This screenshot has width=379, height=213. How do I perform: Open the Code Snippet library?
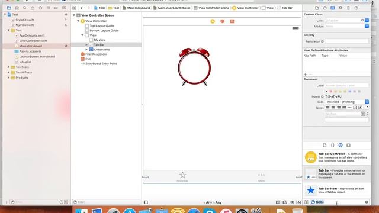(333, 145)
